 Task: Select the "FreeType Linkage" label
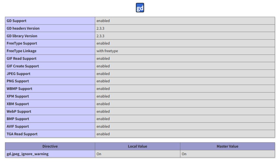21,51
